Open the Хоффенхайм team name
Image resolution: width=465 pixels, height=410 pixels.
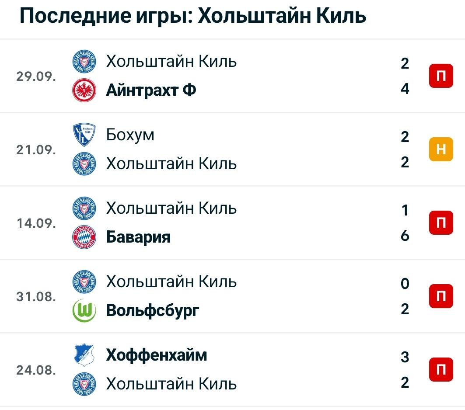156,355
